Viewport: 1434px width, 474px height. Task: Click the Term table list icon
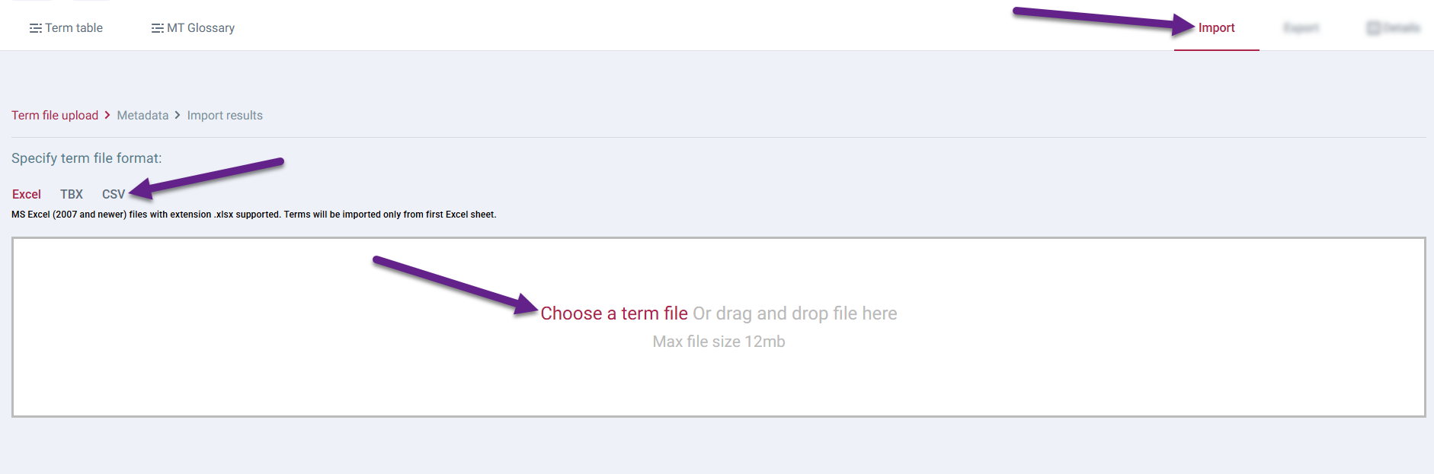[x=35, y=27]
